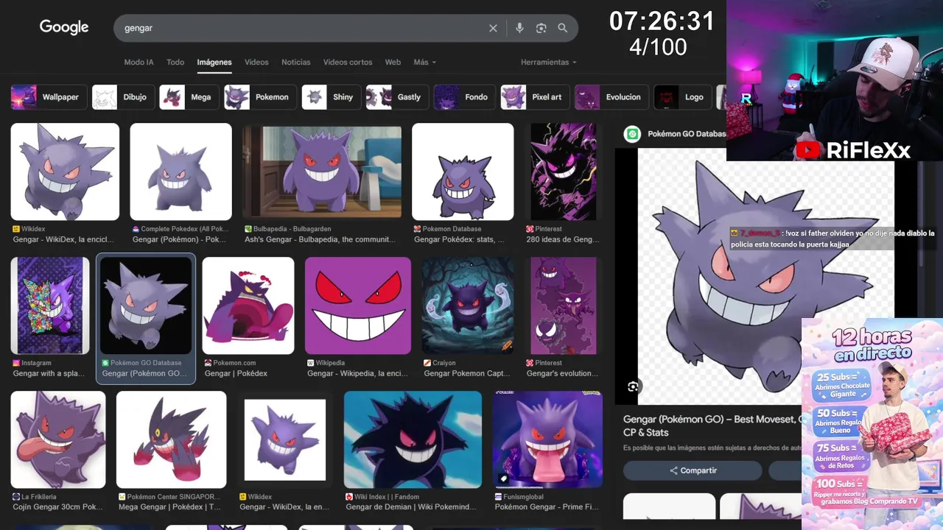Expand the Herramientas dropdown
Screen dimensions: 943x530
click(x=548, y=63)
